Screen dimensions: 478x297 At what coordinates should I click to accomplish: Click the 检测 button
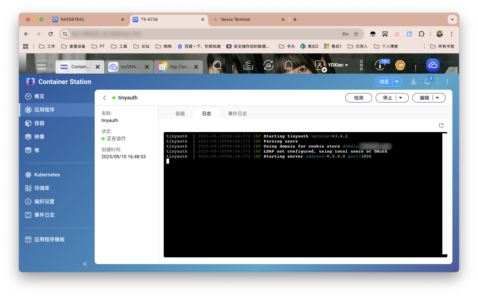pos(358,98)
